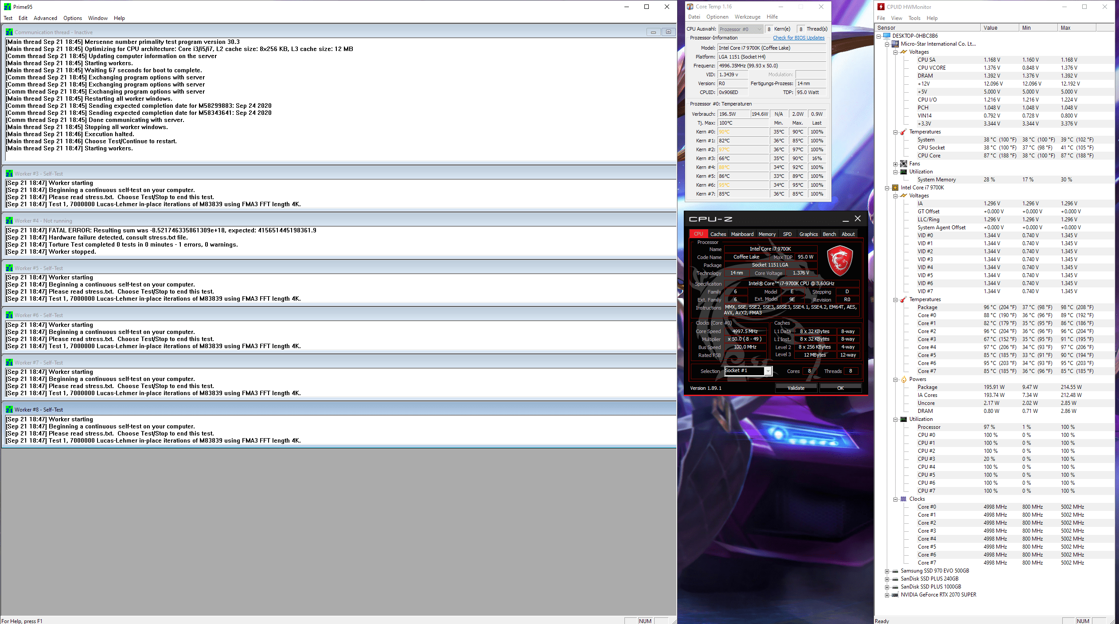Click the OK button in CPU-Z

[840, 388]
